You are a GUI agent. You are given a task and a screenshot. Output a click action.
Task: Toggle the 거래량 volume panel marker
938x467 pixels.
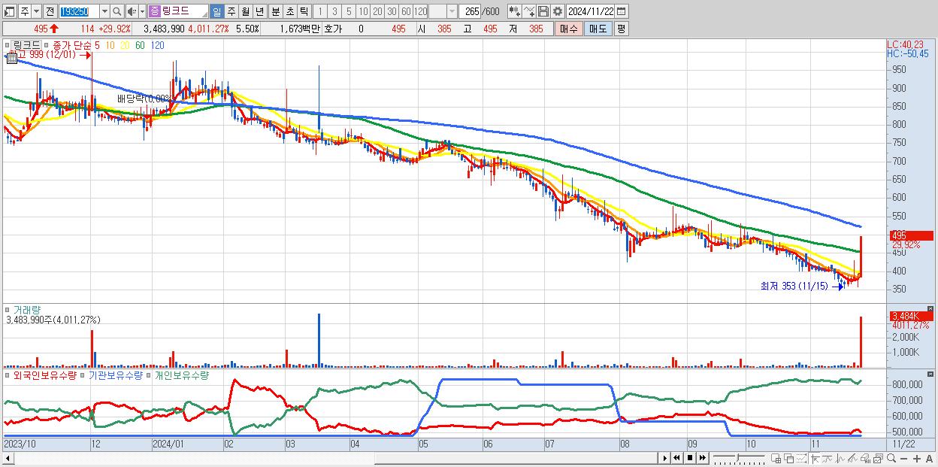(8, 309)
